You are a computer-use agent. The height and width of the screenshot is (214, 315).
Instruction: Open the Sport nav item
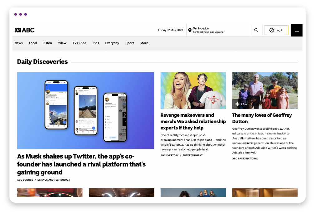[129, 43]
